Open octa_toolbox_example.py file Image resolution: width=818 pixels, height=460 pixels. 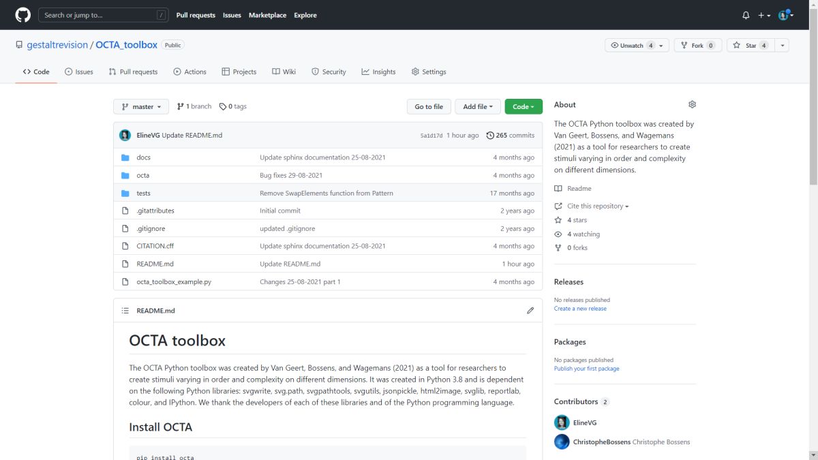tap(174, 281)
